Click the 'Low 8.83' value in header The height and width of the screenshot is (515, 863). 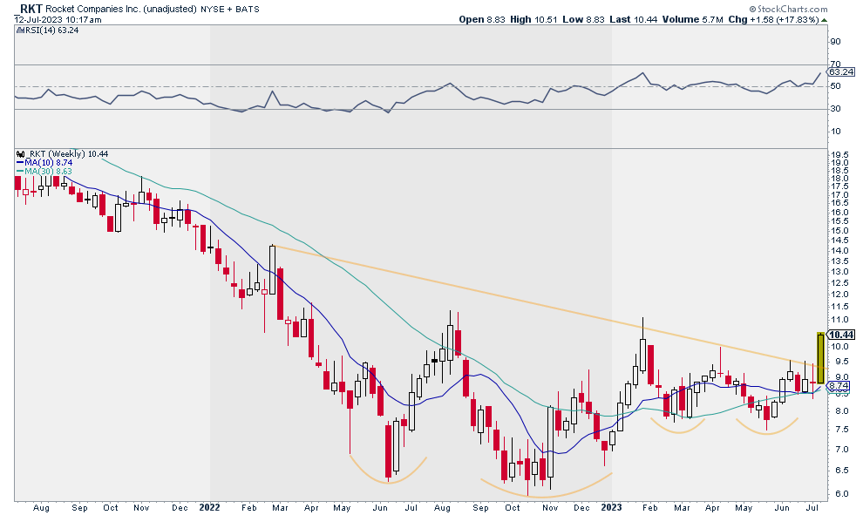[583, 19]
